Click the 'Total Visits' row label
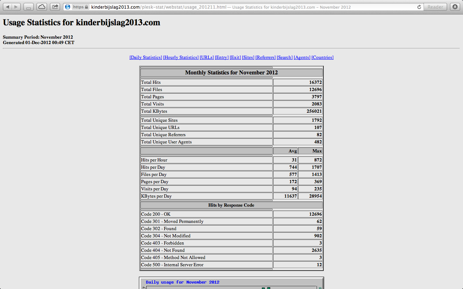This screenshot has height=289, width=463. pyautogui.click(x=152, y=104)
